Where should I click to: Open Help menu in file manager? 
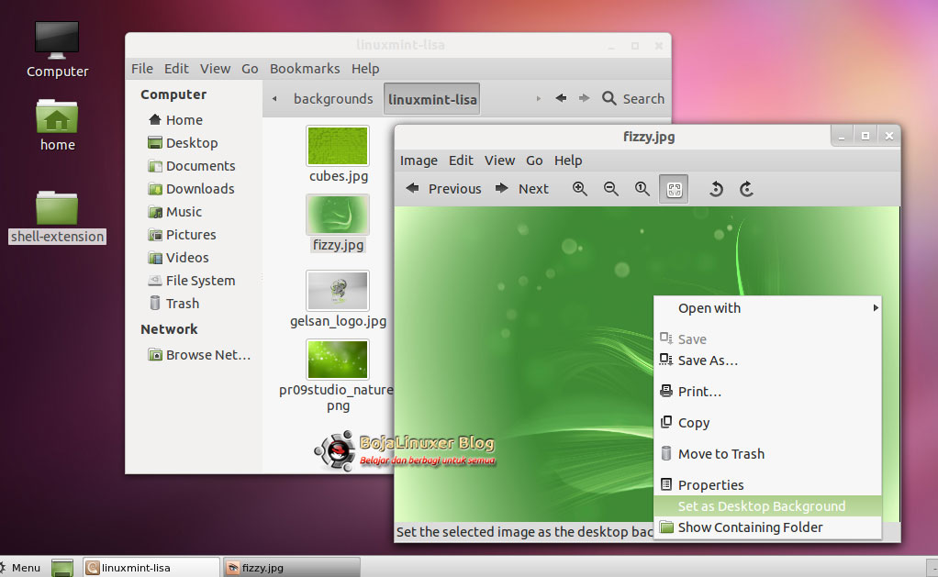pyautogui.click(x=365, y=69)
